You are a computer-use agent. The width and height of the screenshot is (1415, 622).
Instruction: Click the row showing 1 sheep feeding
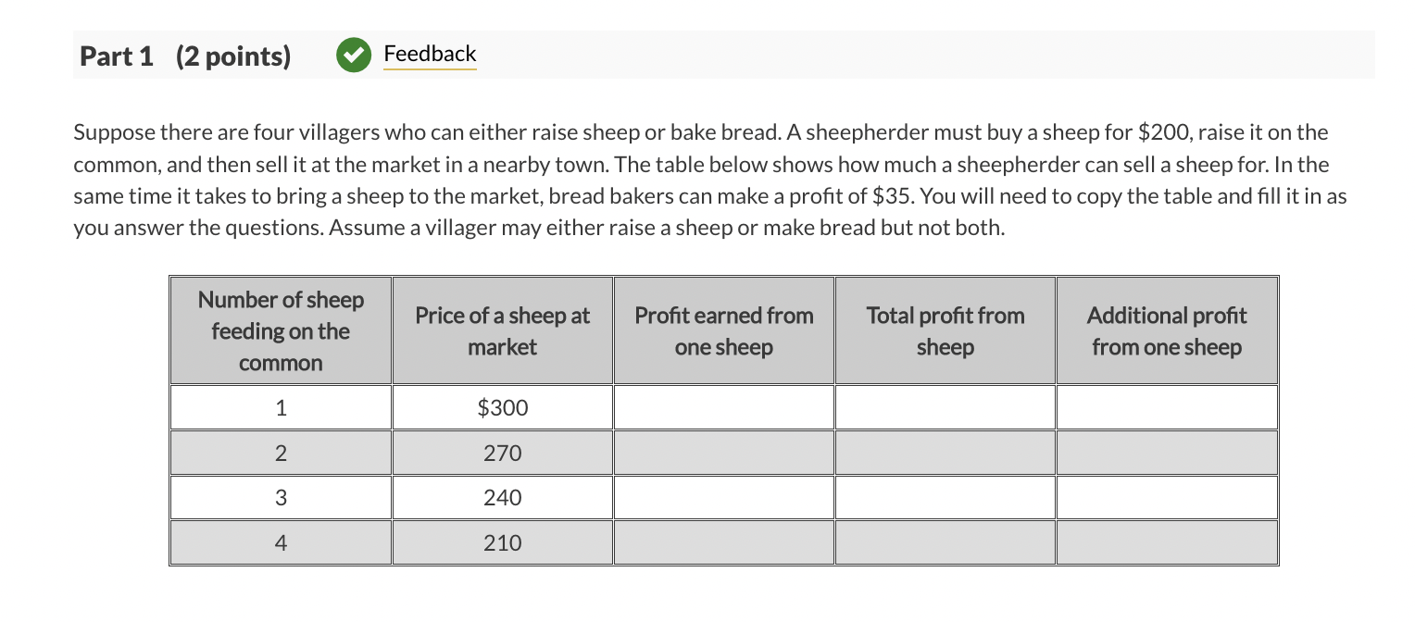[280, 407]
